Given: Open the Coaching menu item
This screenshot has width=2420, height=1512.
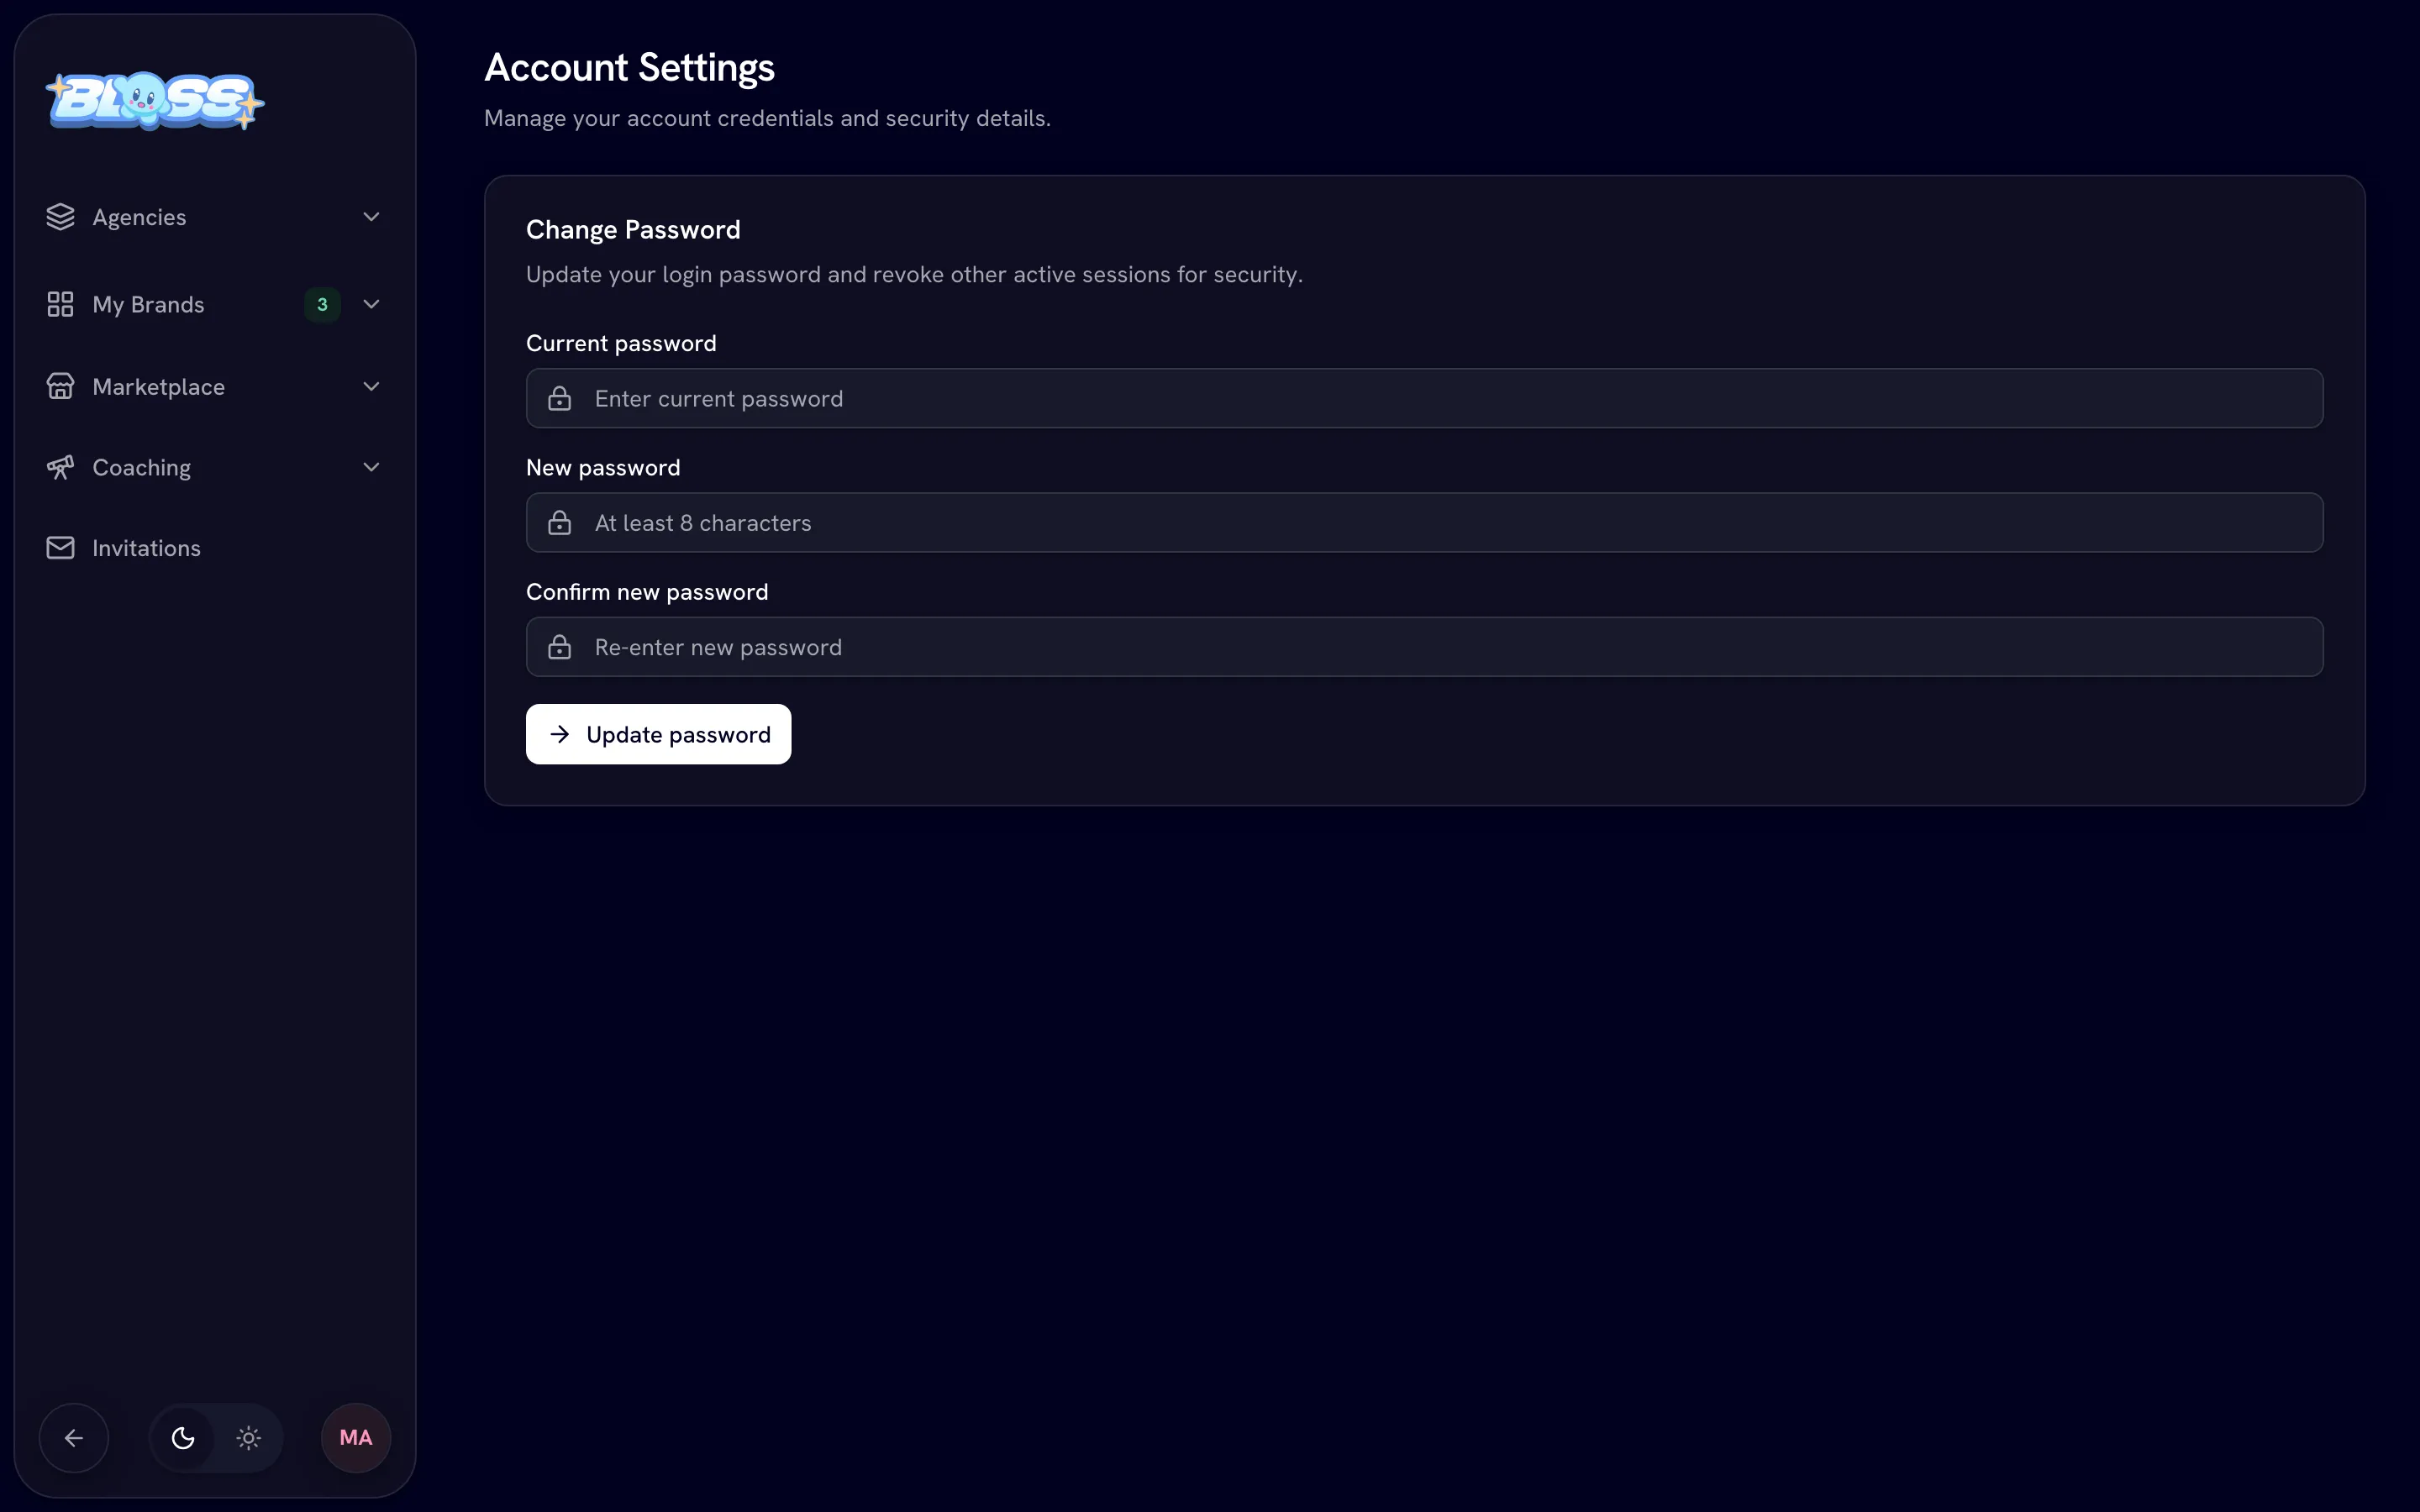Looking at the screenshot, I should click(x=215, y=467).
